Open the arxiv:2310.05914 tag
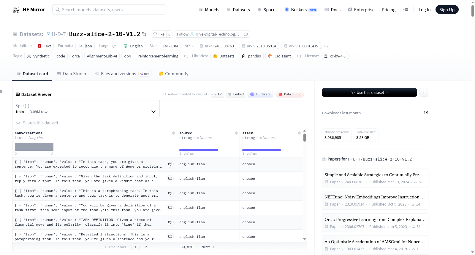 (x=259, y=46)
